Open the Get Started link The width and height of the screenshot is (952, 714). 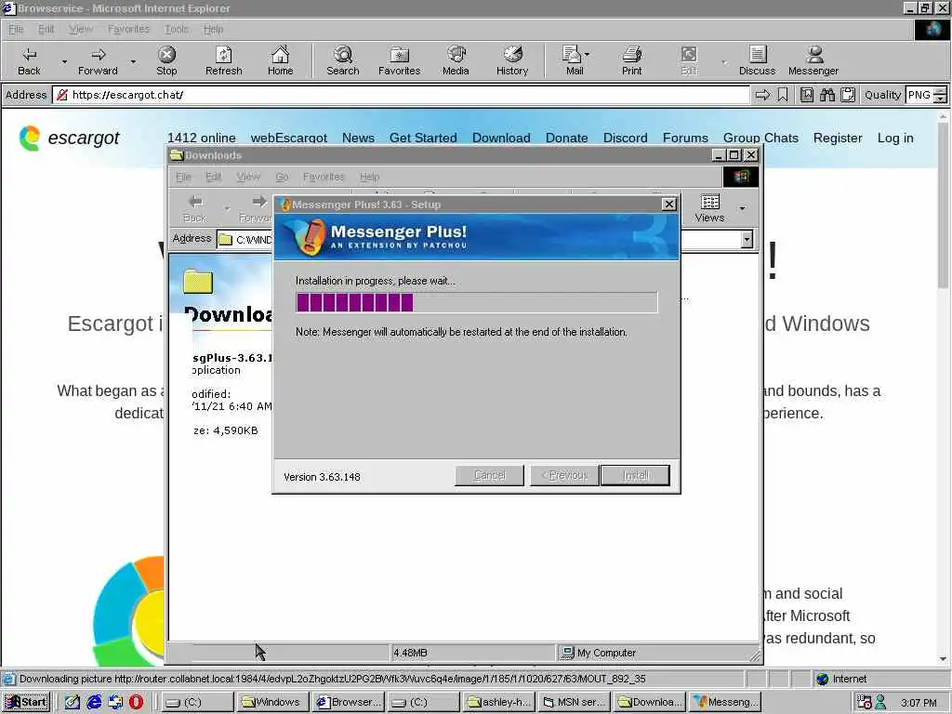click(423, 138)
